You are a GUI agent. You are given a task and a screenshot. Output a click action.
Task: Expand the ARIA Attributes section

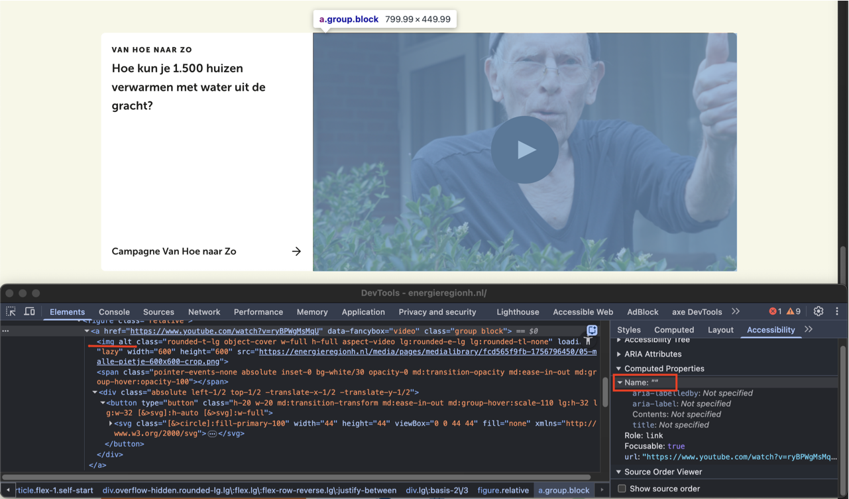click(619, 354)
